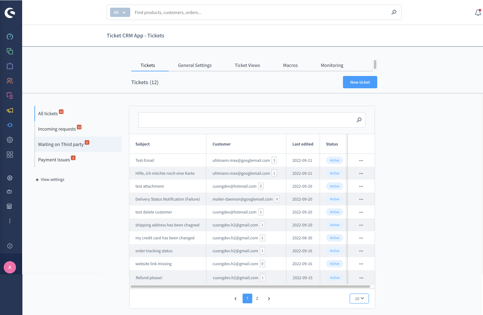Select the Waiting on Third party view
Image resolution: width=483 pixels, height=315 pixels.
pos(78,144)
